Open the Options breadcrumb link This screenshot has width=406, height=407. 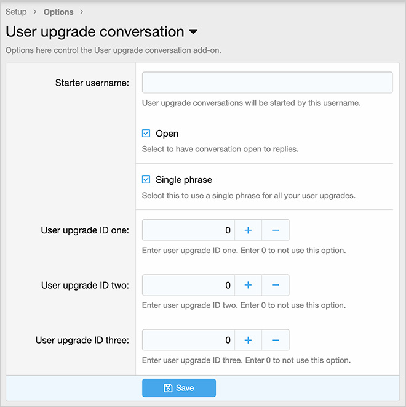coord(58,12)
